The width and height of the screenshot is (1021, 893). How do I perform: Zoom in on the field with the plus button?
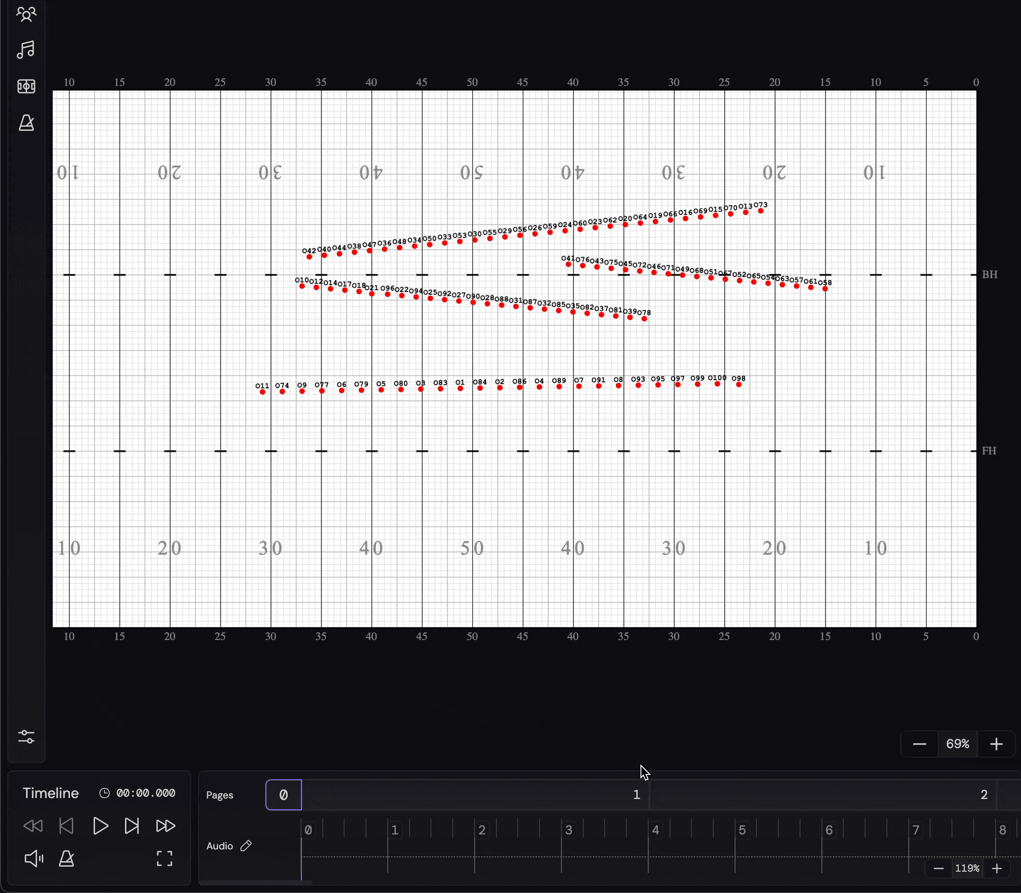tap(996, 744)
